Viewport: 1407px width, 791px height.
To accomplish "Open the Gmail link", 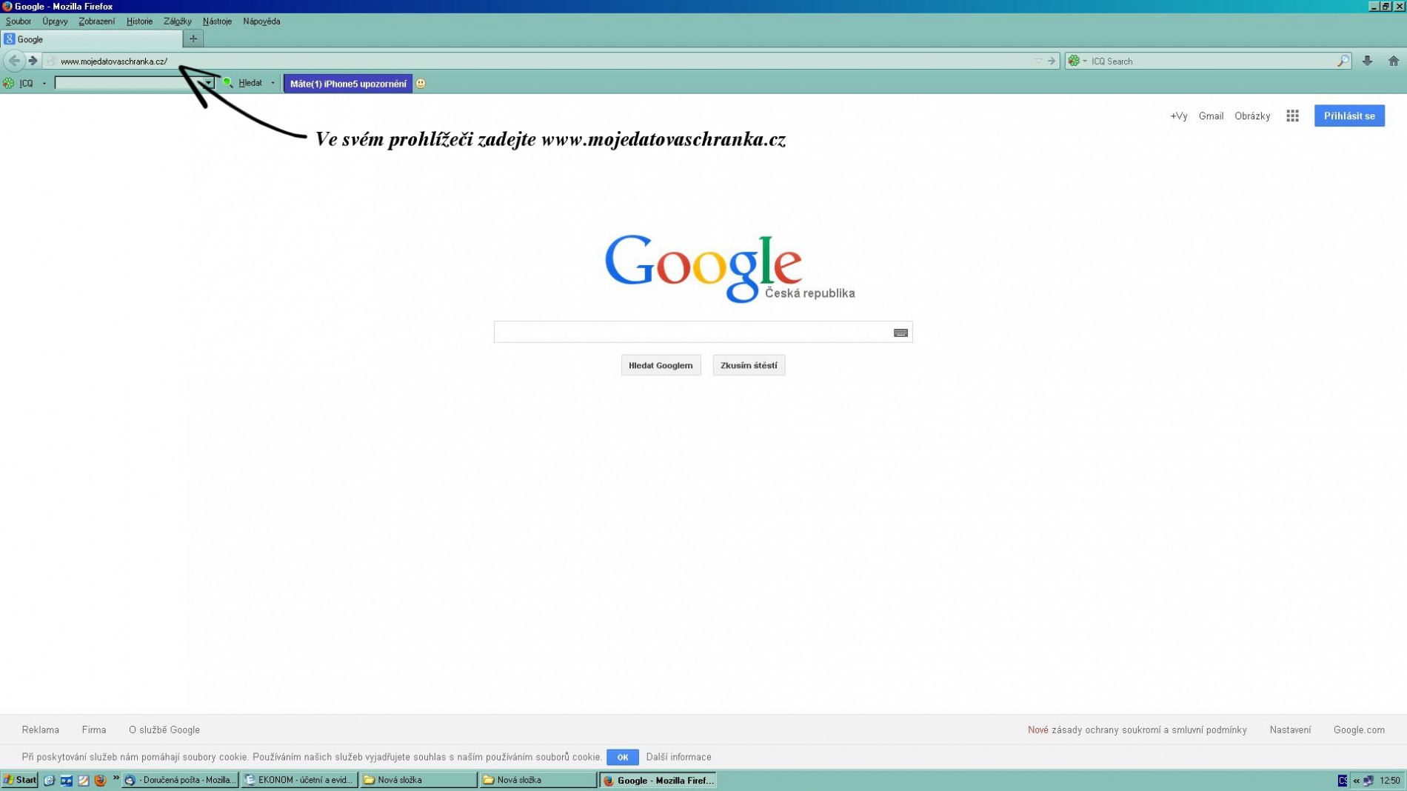I will 1211,116.
